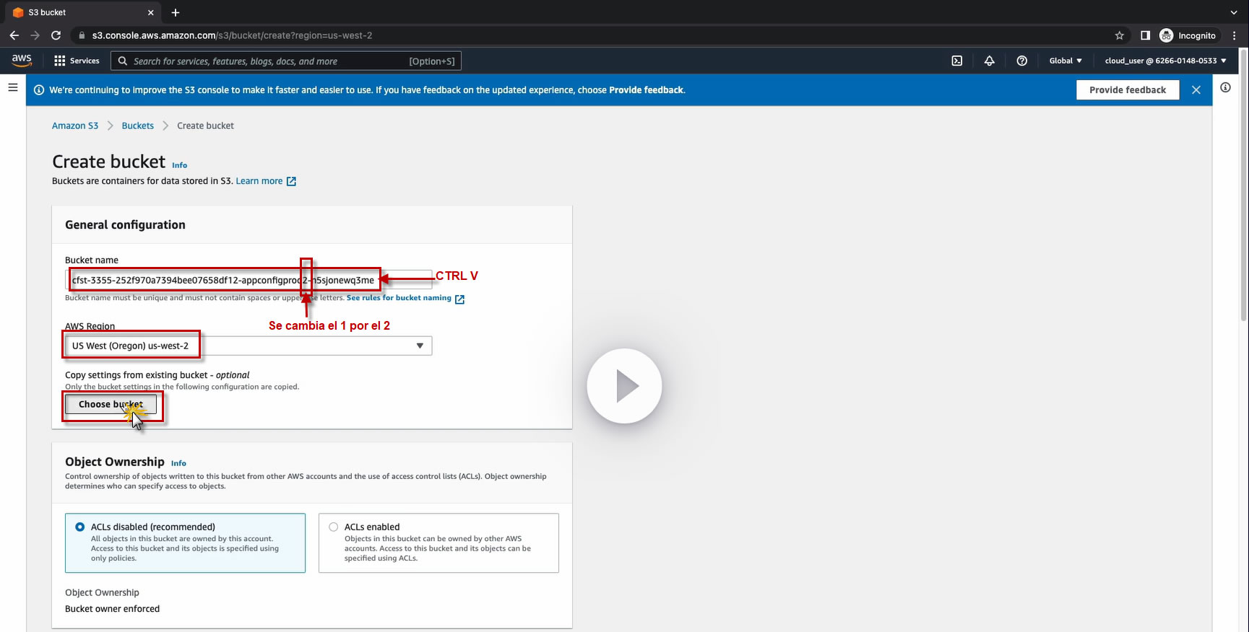Open Info link next to Create bucket
Screen dimensions: 1249x632
pyautogui.click(x=180, y=165)
